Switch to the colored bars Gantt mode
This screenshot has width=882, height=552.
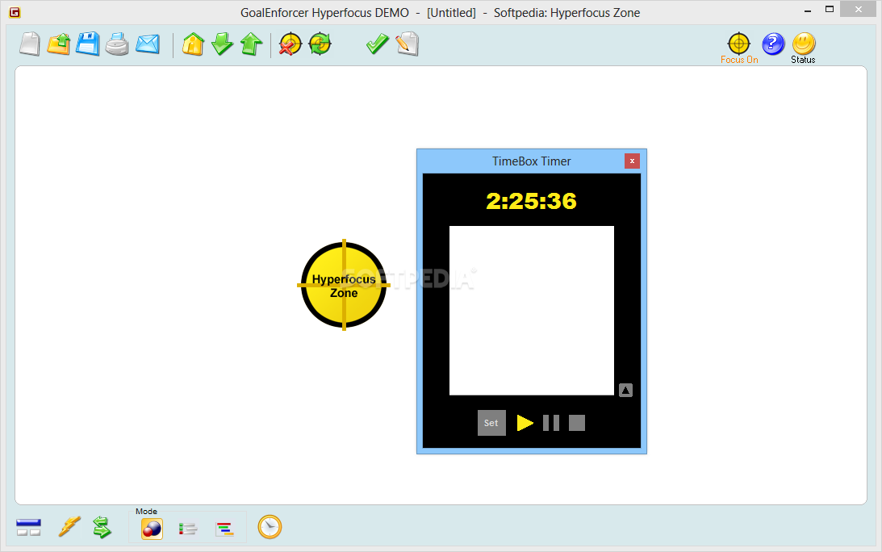(224, 529)
